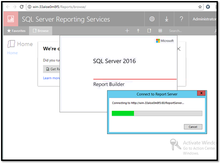This screenshot has width=221, height=164.
Task: Select the Browse tab
Action: pyautogui.click(x=40, y=31)
